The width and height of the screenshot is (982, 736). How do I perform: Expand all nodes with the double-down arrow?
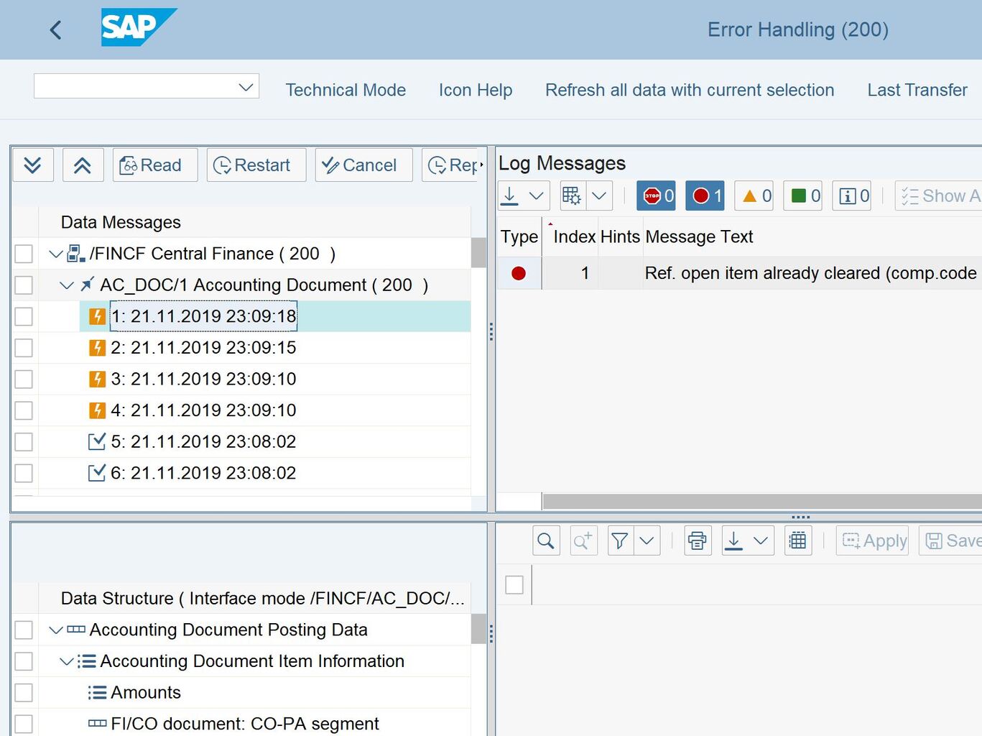click(33, 165)
